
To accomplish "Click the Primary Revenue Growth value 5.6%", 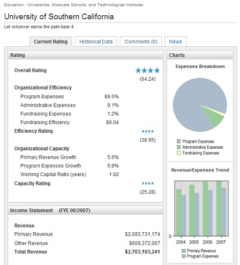I will (x=113, y=157).
